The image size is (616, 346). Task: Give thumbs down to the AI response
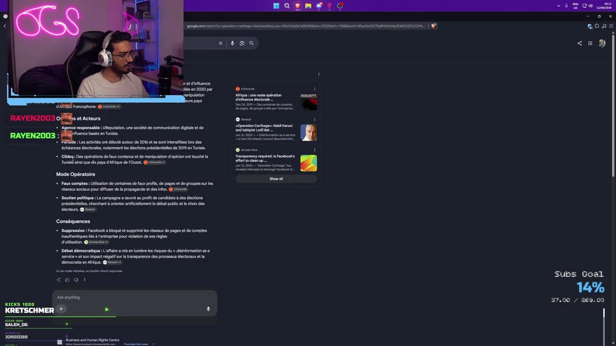pyautogui.click(x=76, y=280)
